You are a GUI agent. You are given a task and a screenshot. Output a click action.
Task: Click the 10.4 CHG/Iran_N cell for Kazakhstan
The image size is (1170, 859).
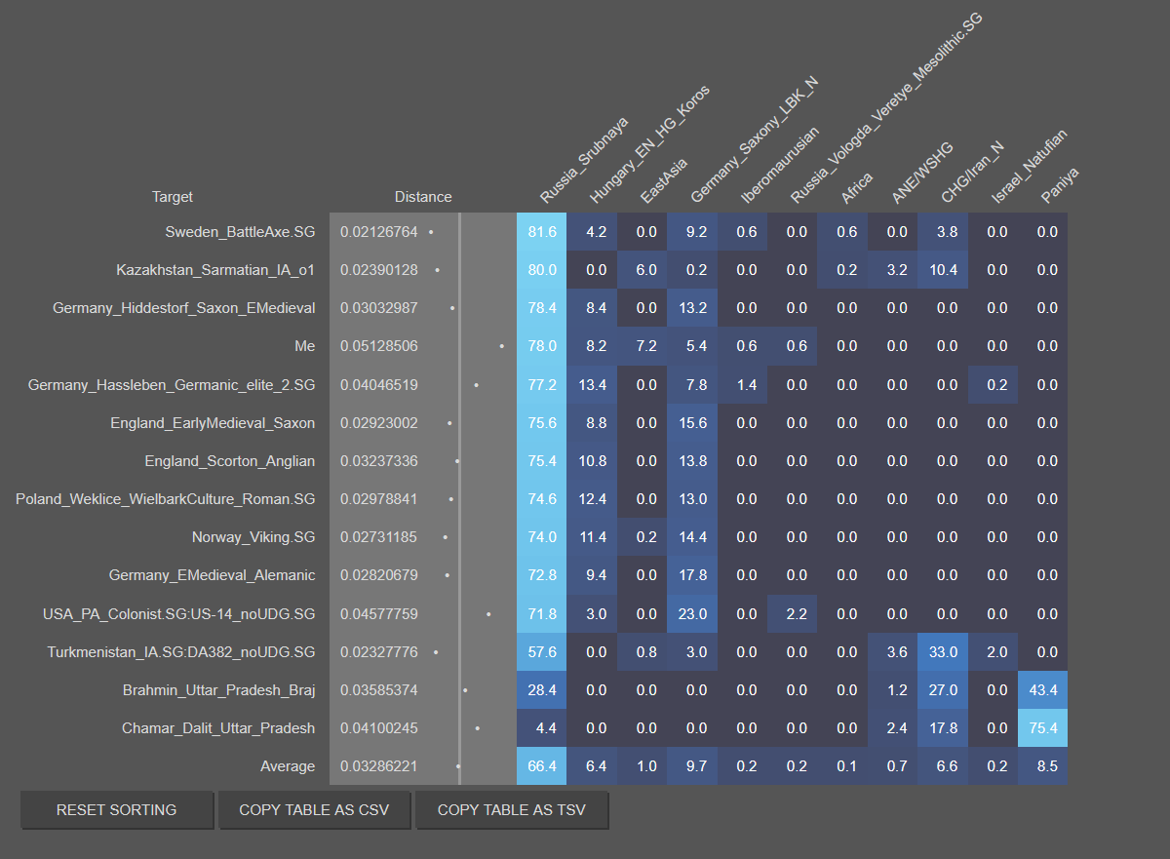pyautogui.click(x=943, y=270)
